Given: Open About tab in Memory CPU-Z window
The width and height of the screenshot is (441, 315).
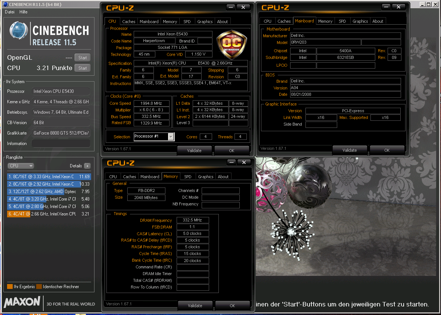Looking at the screenshot, I should [223, 177].
